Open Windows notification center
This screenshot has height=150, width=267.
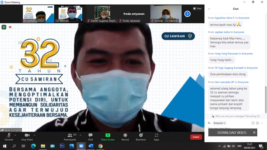[261, 146]
